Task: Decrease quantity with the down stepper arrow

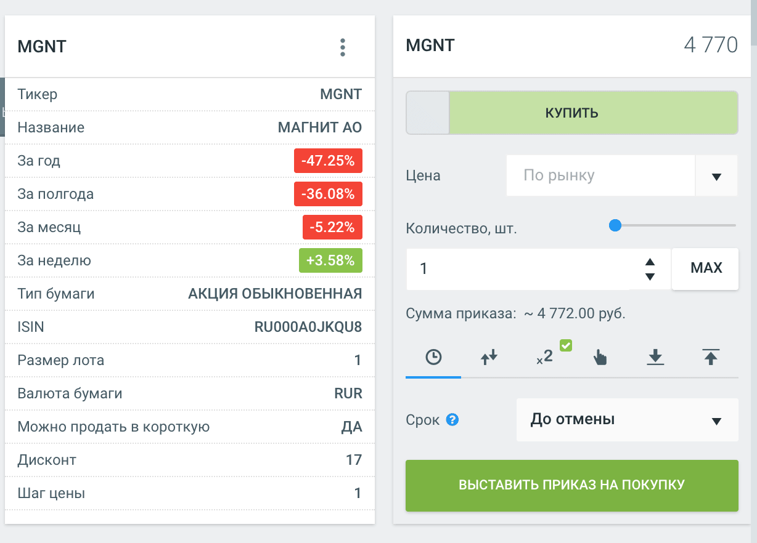Action: click(x=650, y=276)
